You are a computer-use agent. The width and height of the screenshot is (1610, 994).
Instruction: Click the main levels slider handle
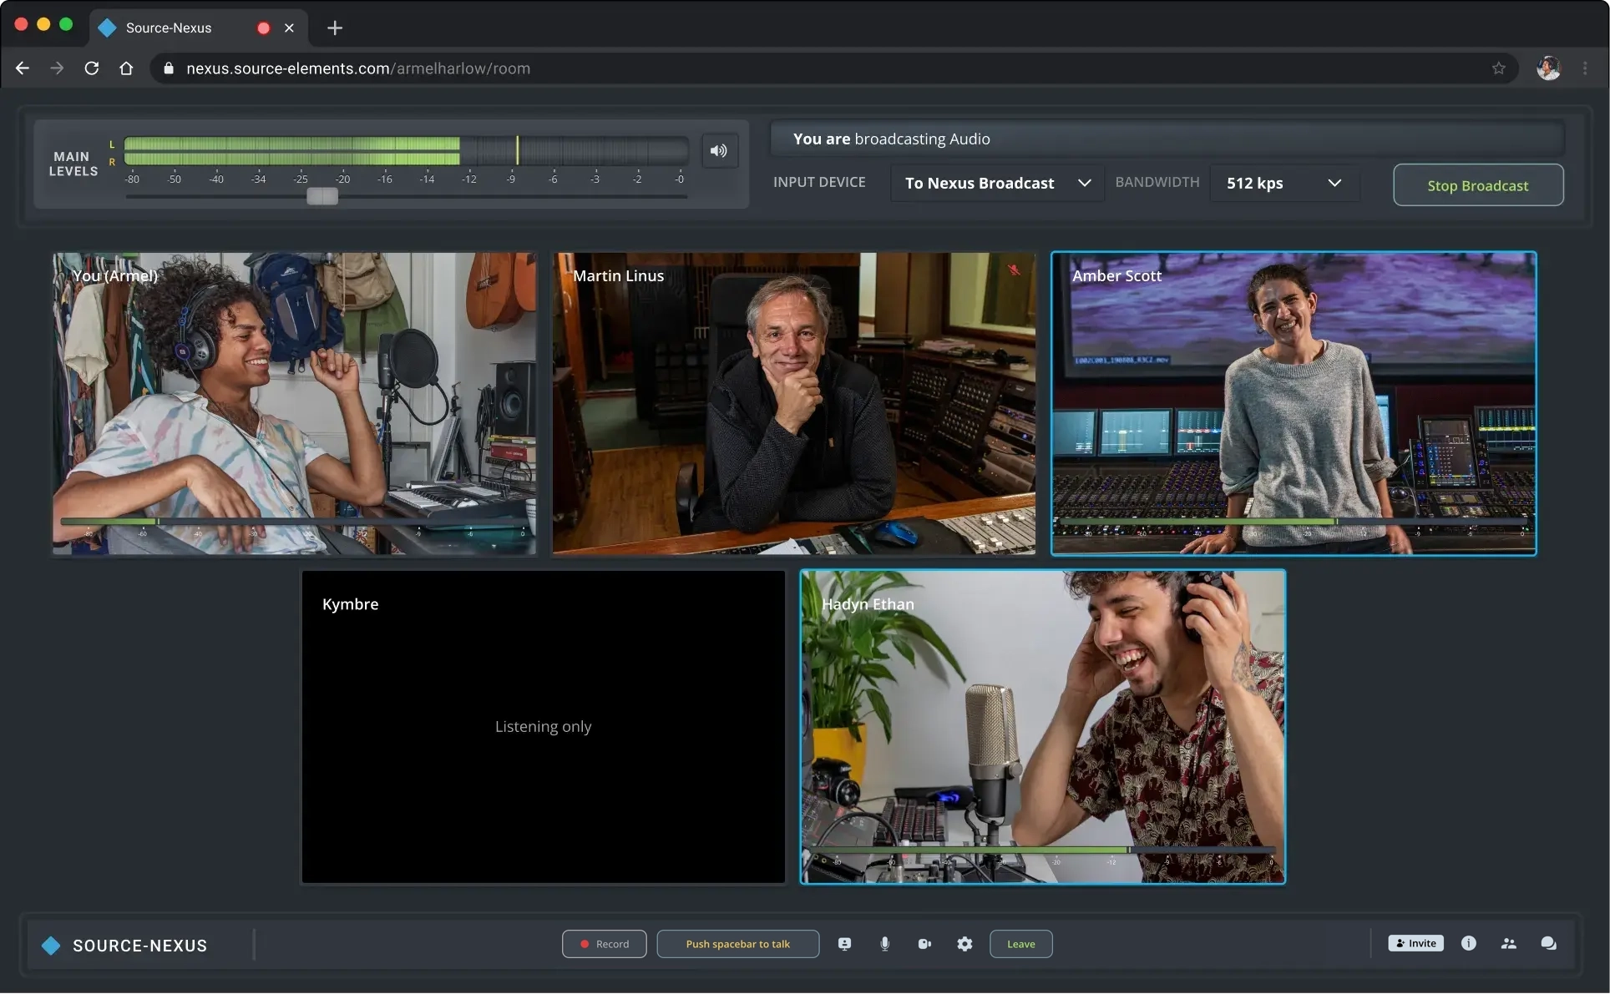click(322, 196)
